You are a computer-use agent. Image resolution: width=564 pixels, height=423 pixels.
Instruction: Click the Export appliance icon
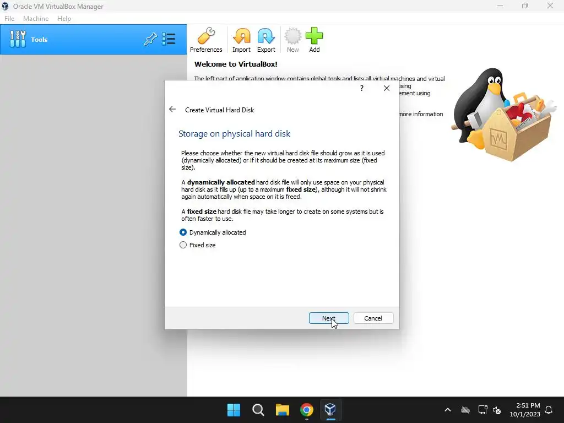[x=266, y=40]
